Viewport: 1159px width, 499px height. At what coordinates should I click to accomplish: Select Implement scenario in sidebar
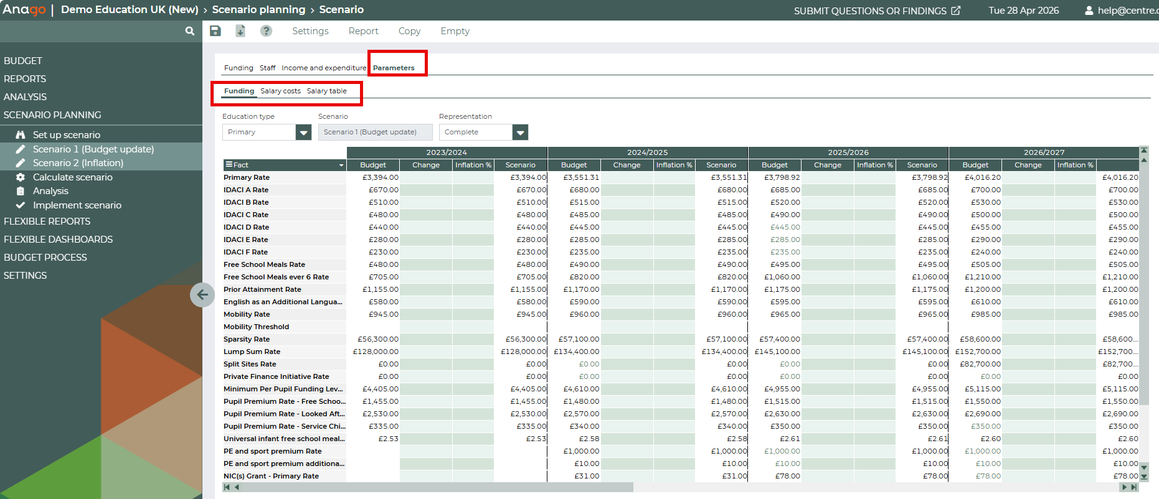click(77, 205)
